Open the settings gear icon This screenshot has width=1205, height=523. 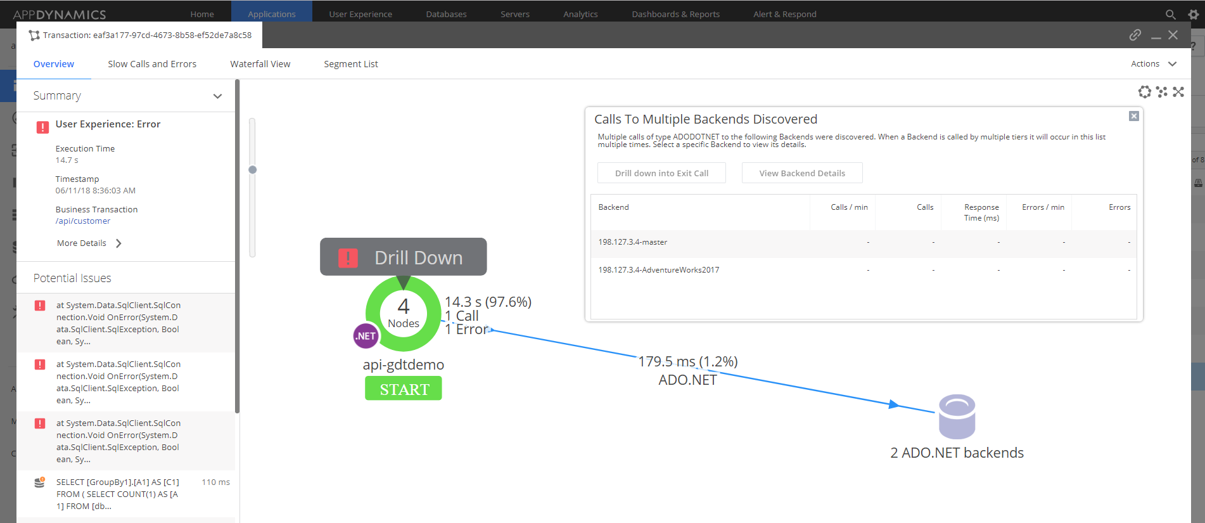coord(1193,14)
